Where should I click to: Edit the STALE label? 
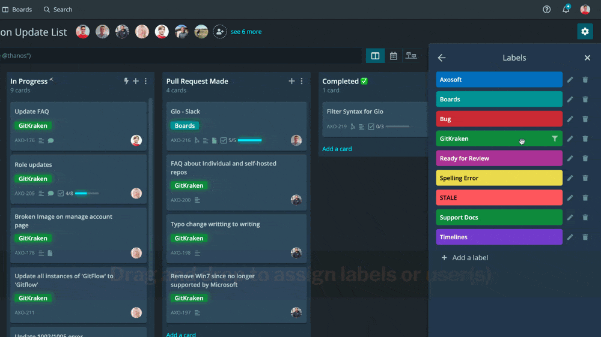(x=570, y=198)
